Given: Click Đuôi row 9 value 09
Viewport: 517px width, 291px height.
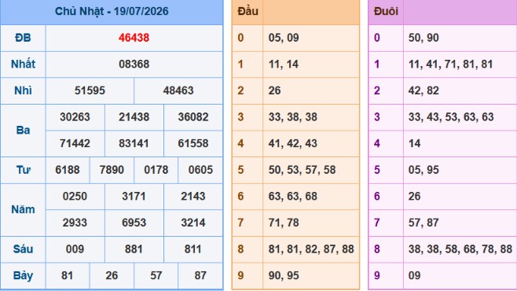Looking at the screenshot, I should pyautogui.click(x=414, y=275).
